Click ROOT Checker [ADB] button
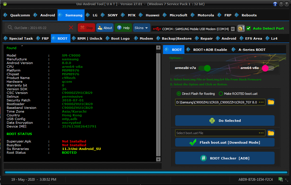 225,158
